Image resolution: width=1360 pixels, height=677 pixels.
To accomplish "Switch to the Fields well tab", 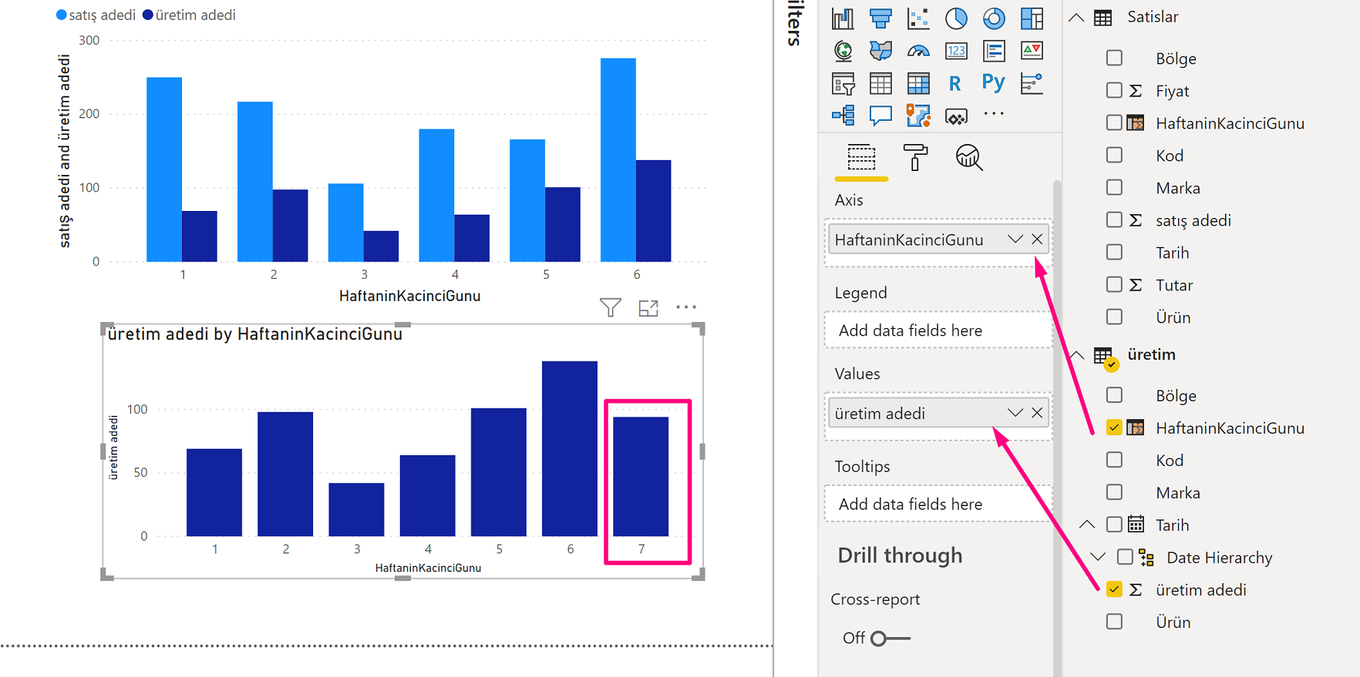I will pos(861,158).
